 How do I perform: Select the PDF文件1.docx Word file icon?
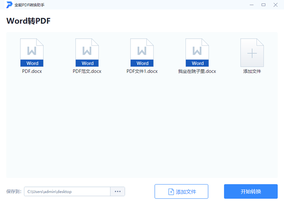[142, 52]
